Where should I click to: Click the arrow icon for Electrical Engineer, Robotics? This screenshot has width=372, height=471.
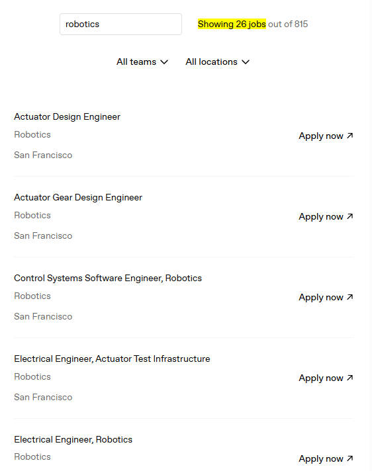click(349, 458)
